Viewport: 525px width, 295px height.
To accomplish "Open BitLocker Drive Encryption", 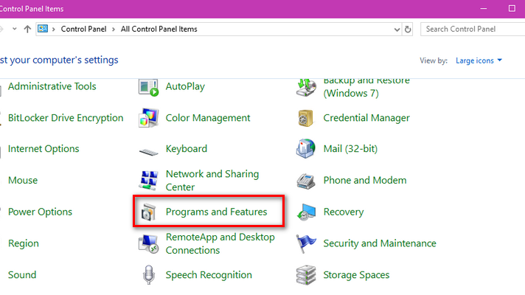I will click(x=66, y=118).
